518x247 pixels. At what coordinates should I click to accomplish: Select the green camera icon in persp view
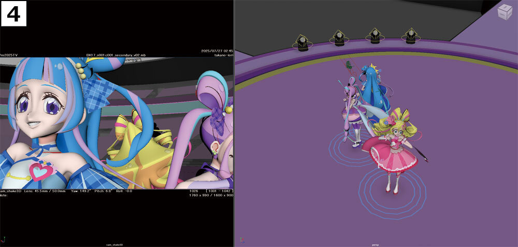tap(350, 65)
